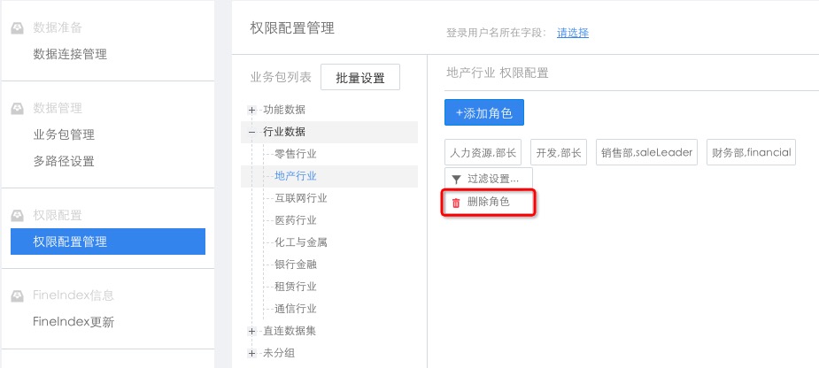Select the 人力资源.部长 role tag
The height and width of the screenshot is (368, 819).
tap(484, 152)
